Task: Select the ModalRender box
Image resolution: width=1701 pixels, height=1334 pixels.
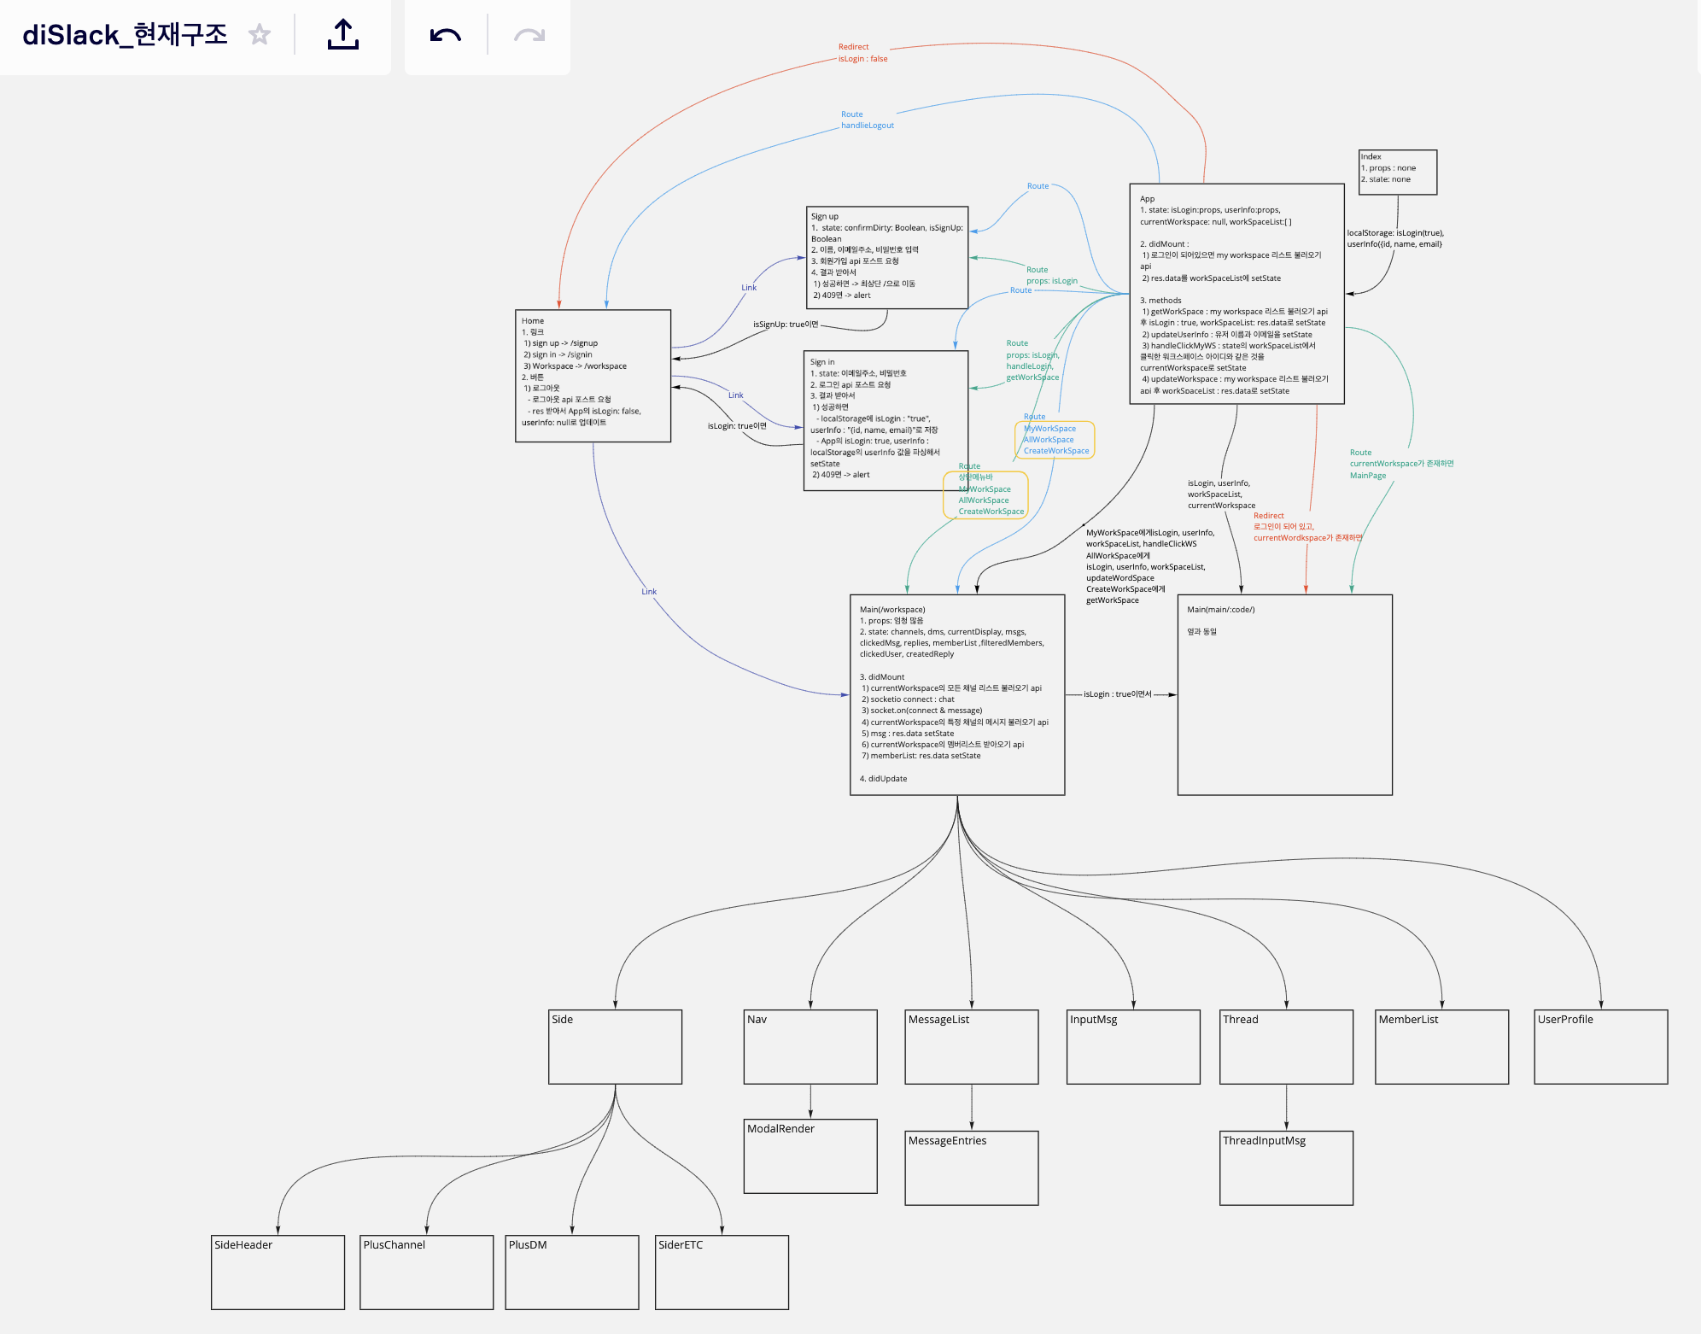Action: click(x=810, y=1156)
